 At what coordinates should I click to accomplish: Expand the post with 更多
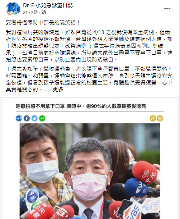pyautogui.click(x=58, y=90)
